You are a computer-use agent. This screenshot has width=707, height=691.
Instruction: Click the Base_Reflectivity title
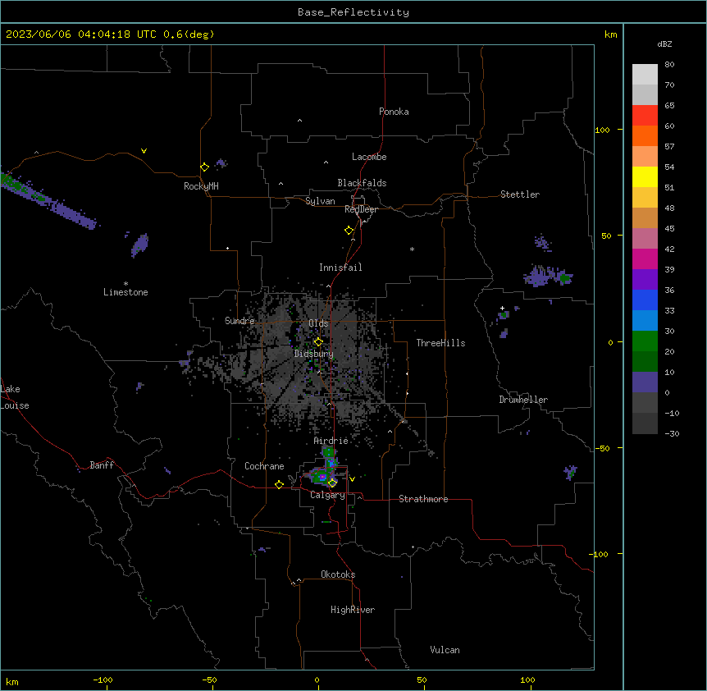(x=353, y=12)
